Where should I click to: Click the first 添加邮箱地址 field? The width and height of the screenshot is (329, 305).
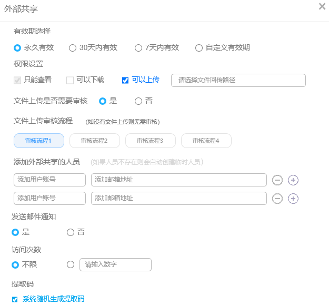click(x=178, y=180)
